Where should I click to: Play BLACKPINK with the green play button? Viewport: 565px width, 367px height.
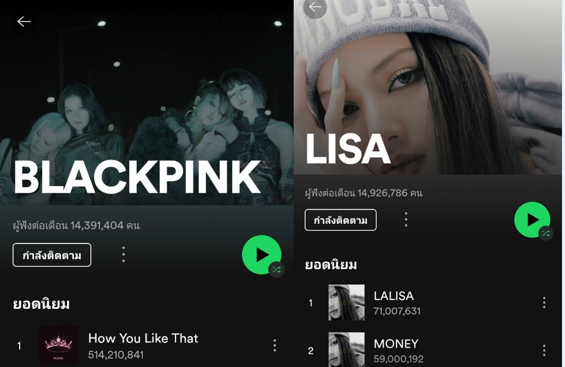point(262,255)
